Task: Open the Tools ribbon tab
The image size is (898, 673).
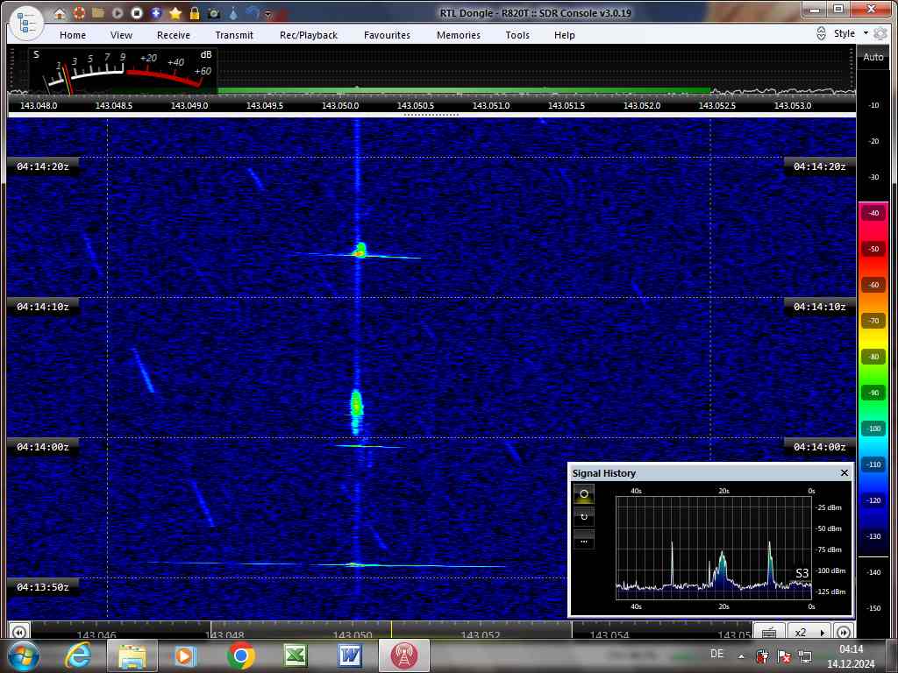Action: click(x=517, y=35)
